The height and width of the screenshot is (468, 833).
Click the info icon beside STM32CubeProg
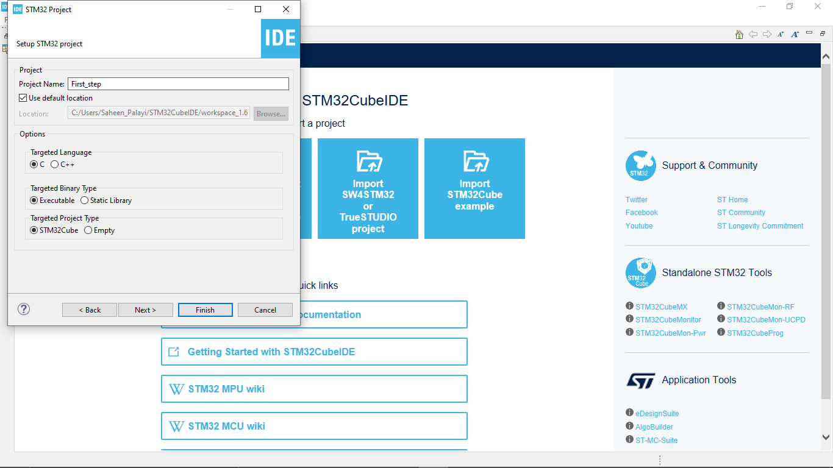coord(721,332)
